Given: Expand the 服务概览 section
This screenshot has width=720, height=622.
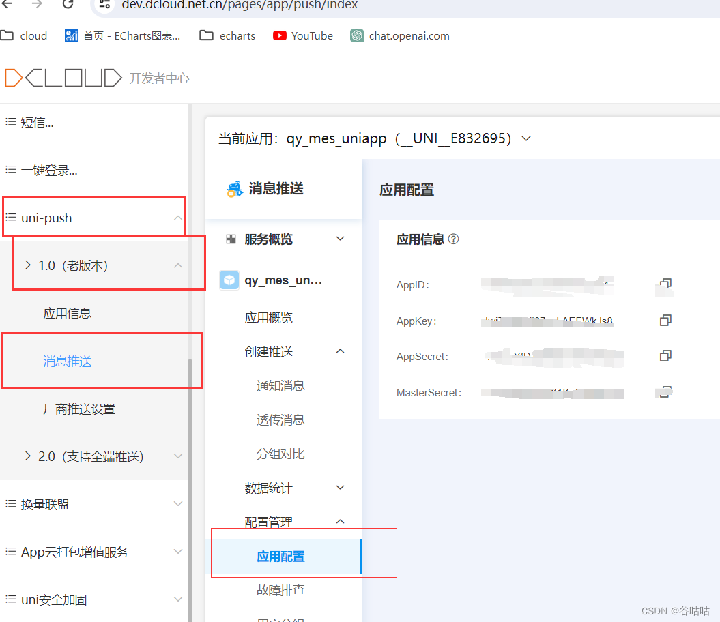Looking at the screenshot, I should [341, 239].
